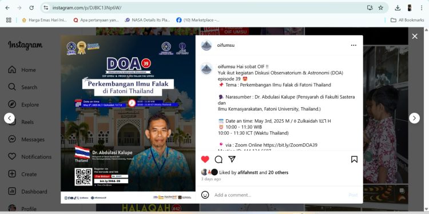Open Messages
This screenshot has height=214, width=429.
pos(26,139)
